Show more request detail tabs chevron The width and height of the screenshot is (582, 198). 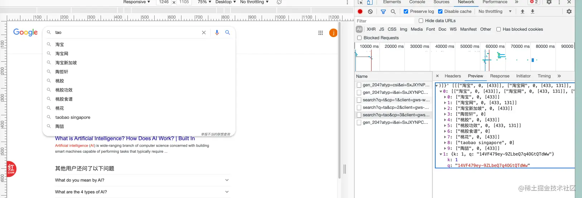[x=559, y=76]
